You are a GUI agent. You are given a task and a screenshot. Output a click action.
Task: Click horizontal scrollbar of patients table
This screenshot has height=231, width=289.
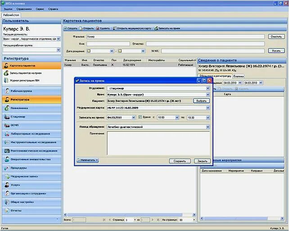pos(125,215)
